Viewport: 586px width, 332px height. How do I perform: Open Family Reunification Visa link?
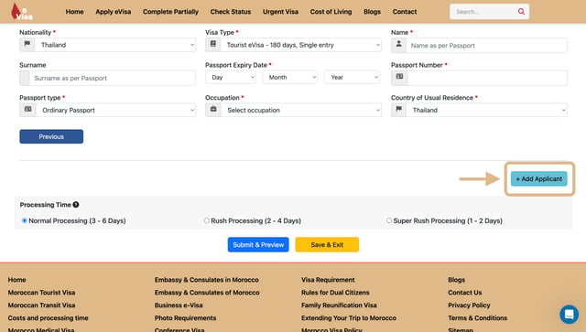(x=339, y=305)
